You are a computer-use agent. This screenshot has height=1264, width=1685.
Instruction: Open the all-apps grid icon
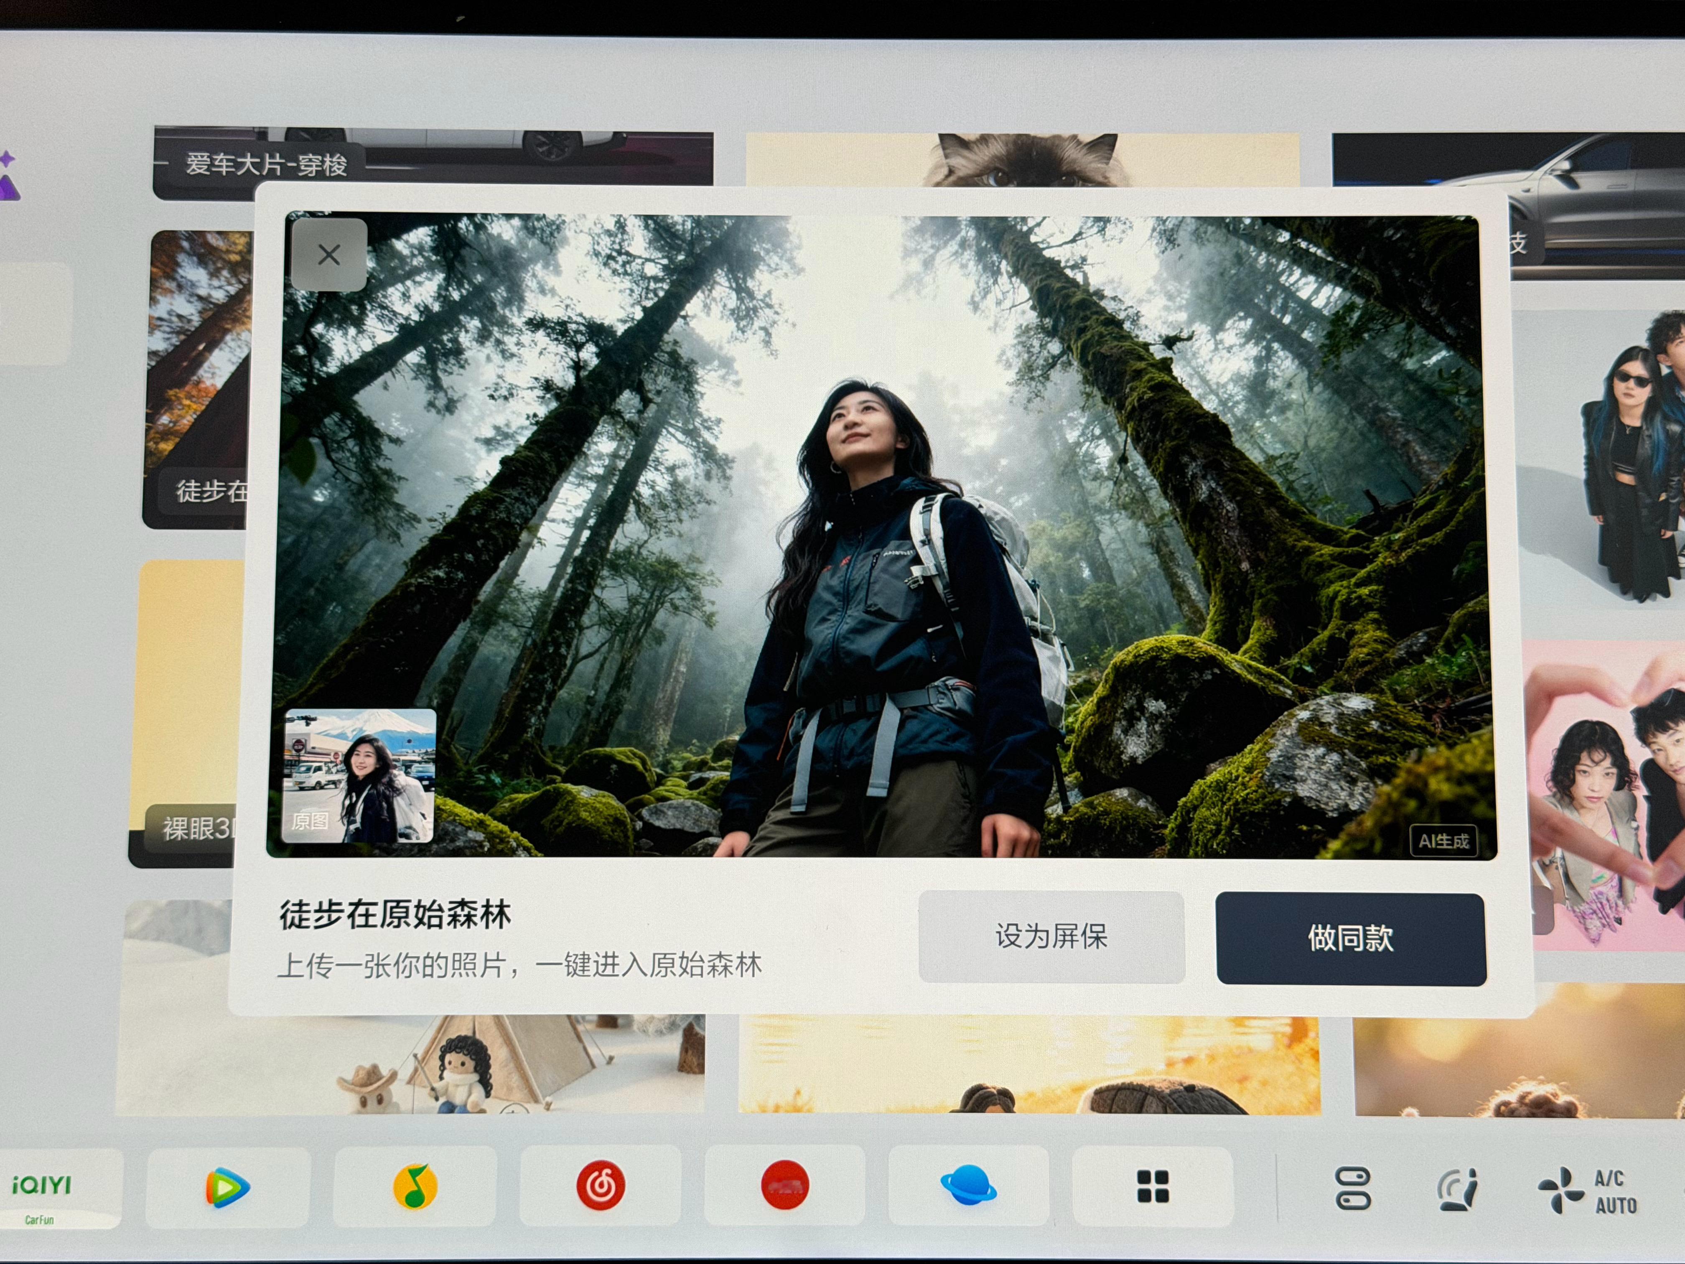[x=1153, y=1186]
